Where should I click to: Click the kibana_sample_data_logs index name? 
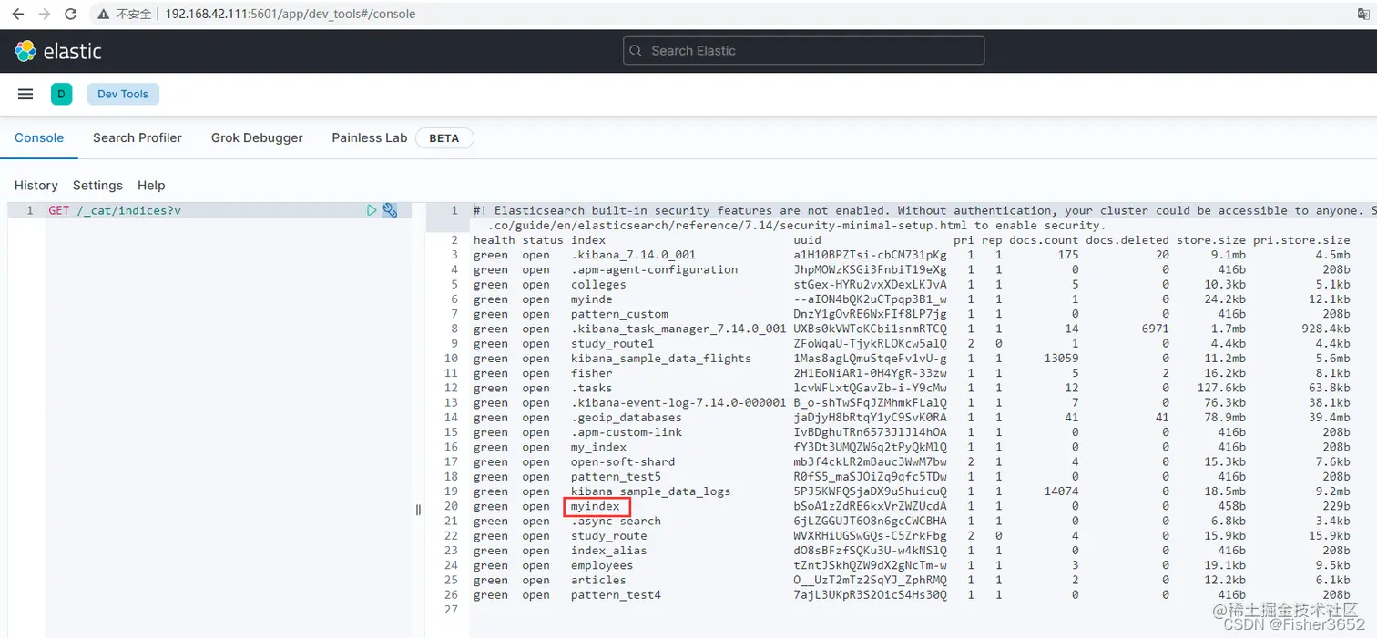650,491
